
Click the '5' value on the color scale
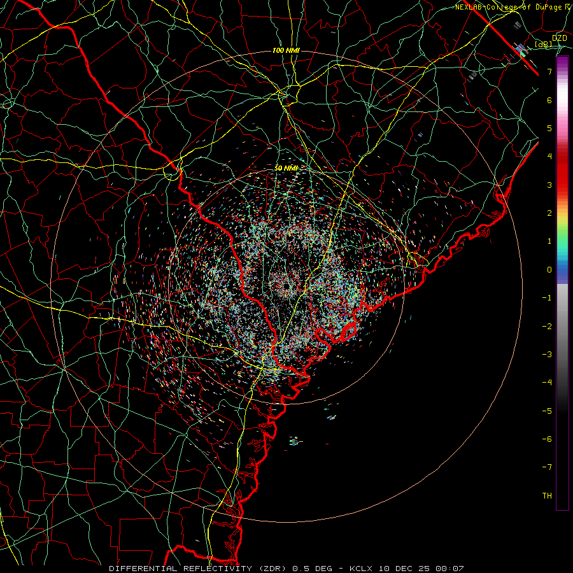coord(549,128)
